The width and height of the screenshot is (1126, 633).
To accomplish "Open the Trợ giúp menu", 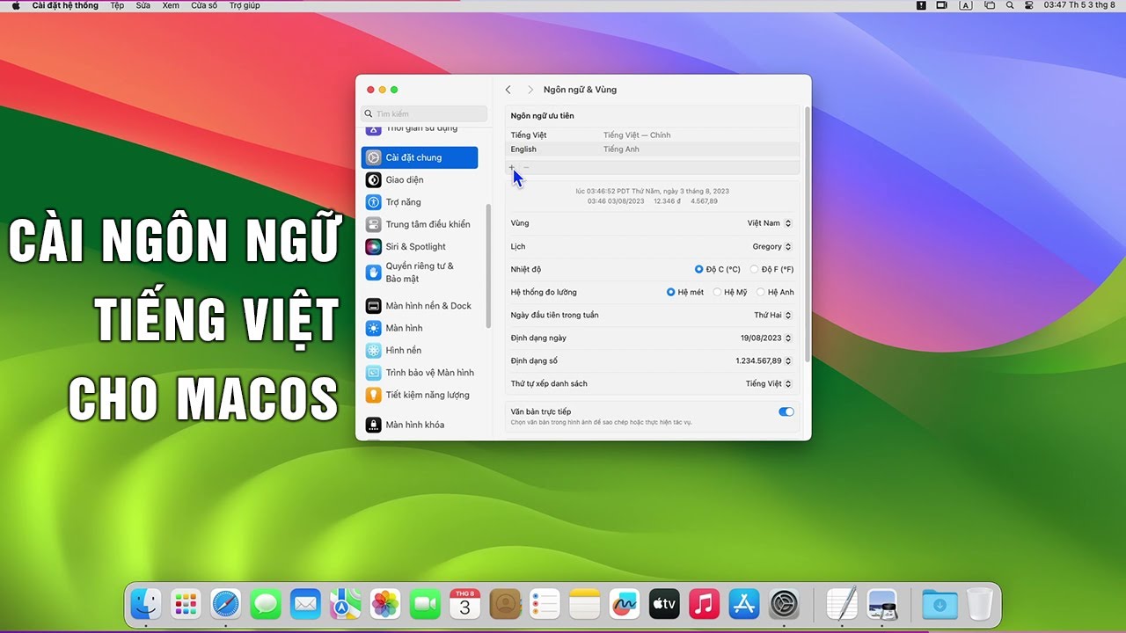I will coord(244,5).
